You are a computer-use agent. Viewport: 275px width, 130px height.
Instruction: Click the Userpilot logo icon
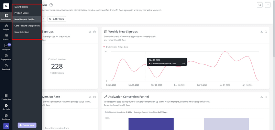[6, 6]
